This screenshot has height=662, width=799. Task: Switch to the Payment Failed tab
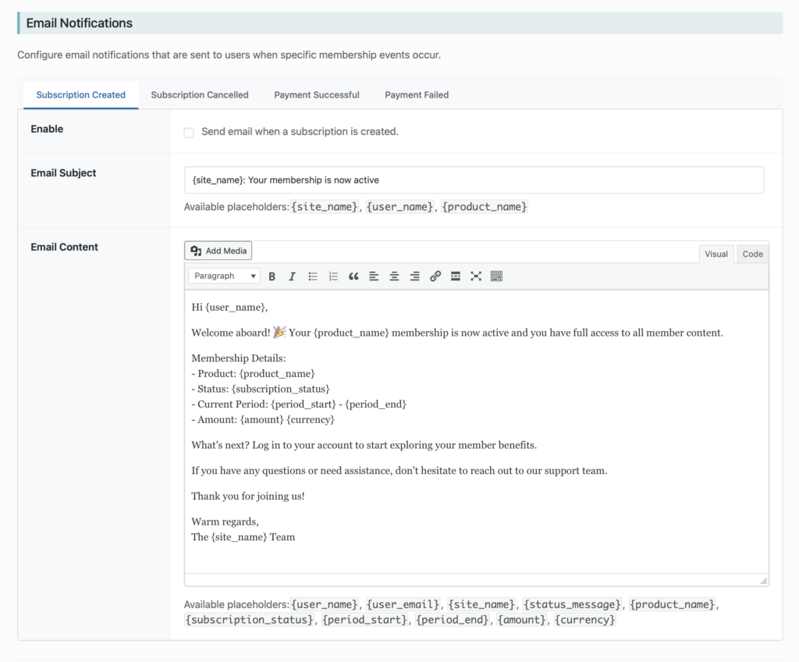[416, 94]
